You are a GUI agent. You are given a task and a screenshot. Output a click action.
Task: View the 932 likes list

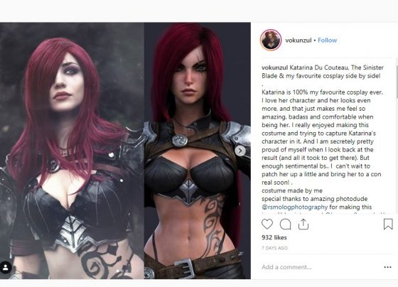point(274,238)
